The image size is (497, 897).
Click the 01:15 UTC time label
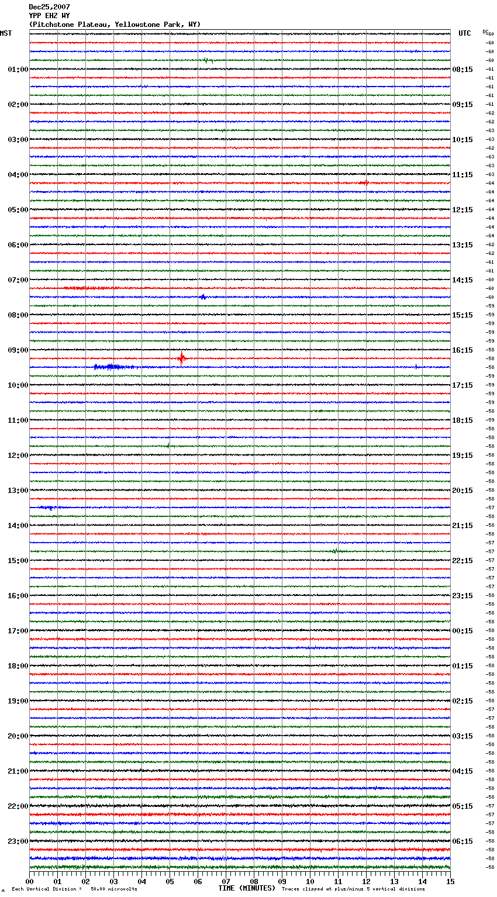click(x=463, y=666)
